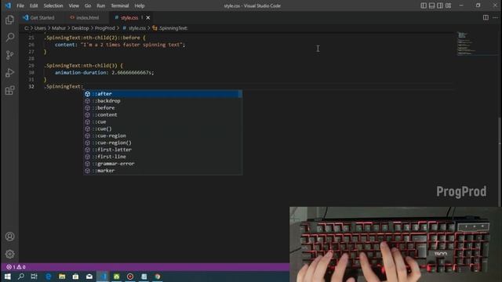Toggle the secondary side bar layout icon
The height and width of the screenshot is (282, 502).
click(440, 5)
